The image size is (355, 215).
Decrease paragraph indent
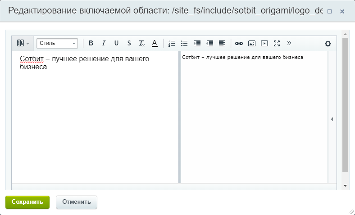[209, 43]
